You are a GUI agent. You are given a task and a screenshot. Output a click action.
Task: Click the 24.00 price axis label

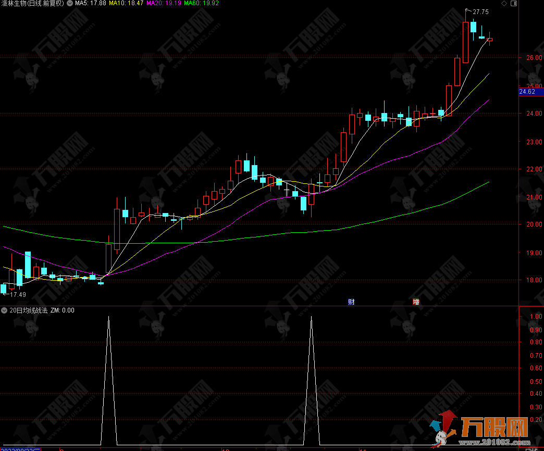534,114
